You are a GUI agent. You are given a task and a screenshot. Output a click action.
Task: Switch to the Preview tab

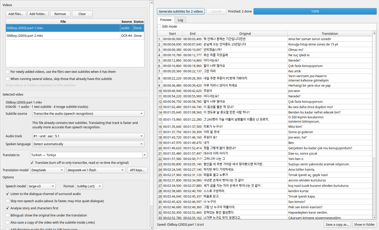point(166,20)
